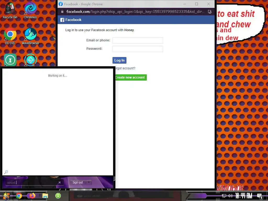Viewport: 268px width, 201px height.
Task: Click the Email or phone input field
Action: coord(138,41)
